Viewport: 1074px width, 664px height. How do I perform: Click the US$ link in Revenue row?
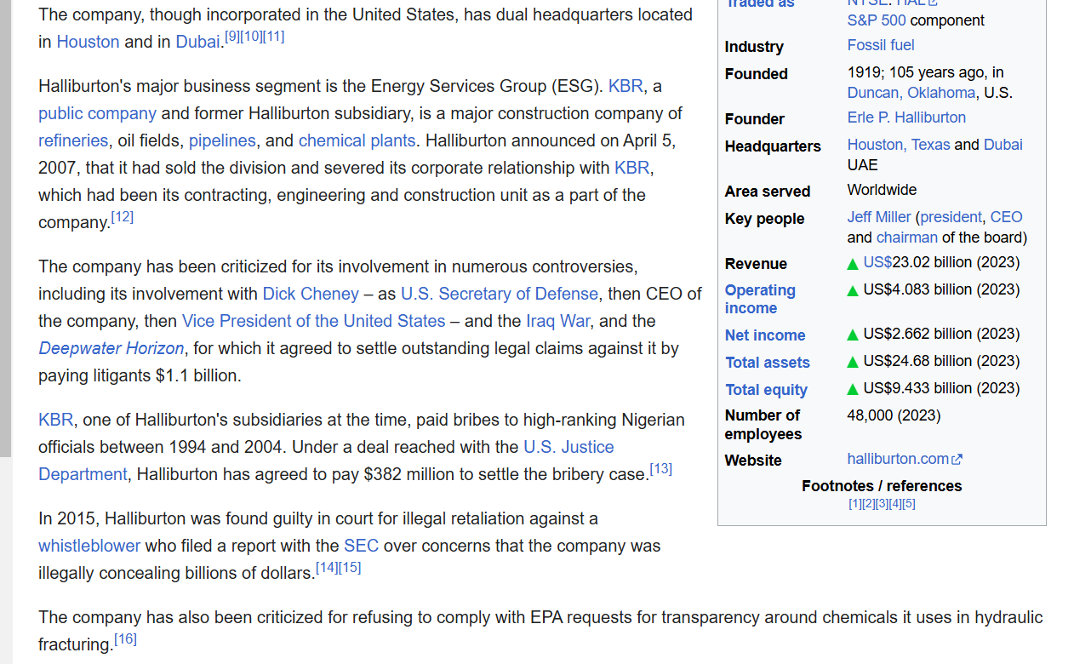(877, 262)
